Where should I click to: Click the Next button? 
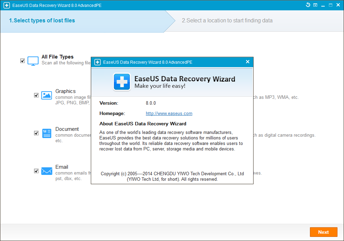(324, 232)
